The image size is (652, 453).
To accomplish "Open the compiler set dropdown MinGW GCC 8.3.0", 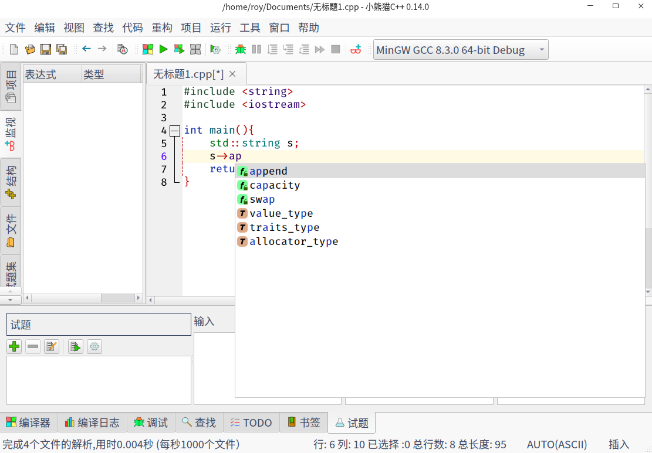I will 461,50.
